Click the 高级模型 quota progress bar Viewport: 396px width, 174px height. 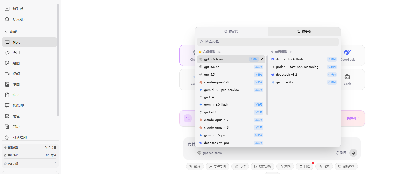point(30,159)
